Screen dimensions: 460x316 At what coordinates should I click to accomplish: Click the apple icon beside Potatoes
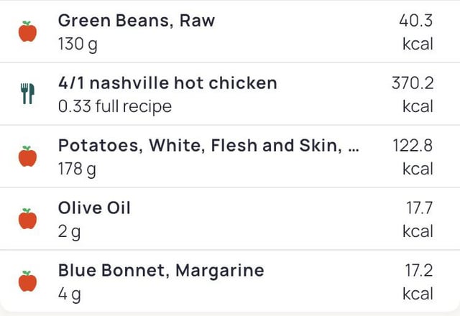[x=27, y=157]
